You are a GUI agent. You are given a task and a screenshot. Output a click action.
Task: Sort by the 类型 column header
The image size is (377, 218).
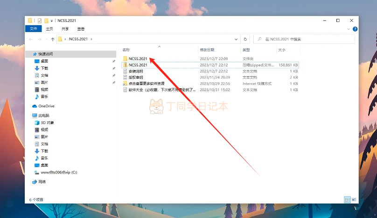[246, 50]
